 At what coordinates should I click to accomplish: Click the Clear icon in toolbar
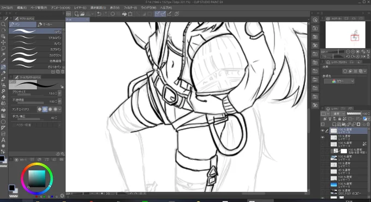[x=112, y=14]
